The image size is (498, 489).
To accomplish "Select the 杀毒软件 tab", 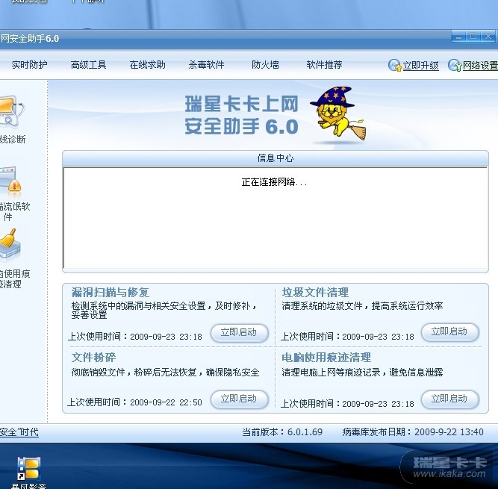I will click(x=206, y=65).
